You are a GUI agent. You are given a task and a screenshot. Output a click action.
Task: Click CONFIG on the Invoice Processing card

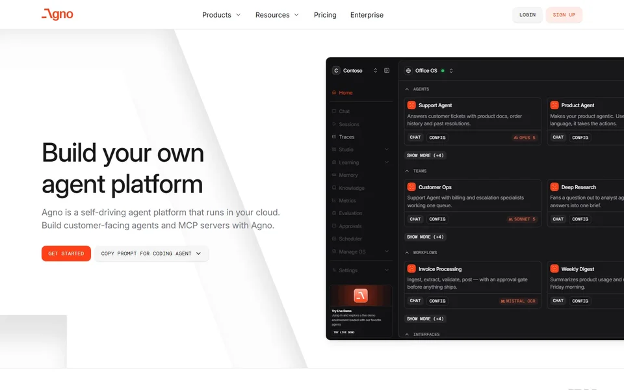(x=437, y=301)
